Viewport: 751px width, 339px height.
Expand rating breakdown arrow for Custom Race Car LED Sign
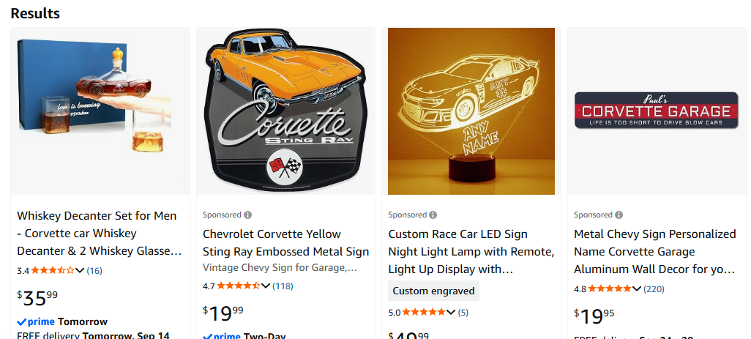[x=451, y=313]
